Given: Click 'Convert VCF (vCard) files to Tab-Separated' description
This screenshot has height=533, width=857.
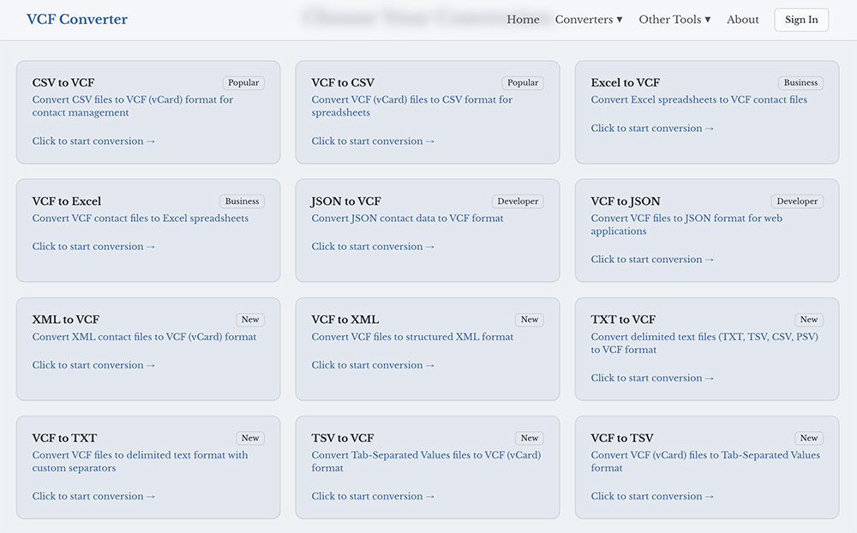Looking at the screenshot, I should tap(705, 461).
